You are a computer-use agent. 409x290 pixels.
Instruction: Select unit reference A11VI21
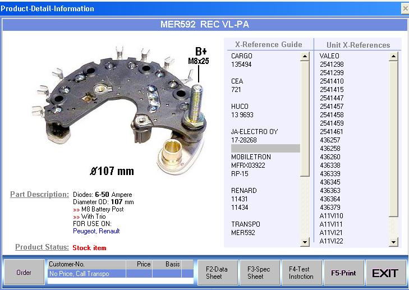pyautogui.click(x=331, y=233)
